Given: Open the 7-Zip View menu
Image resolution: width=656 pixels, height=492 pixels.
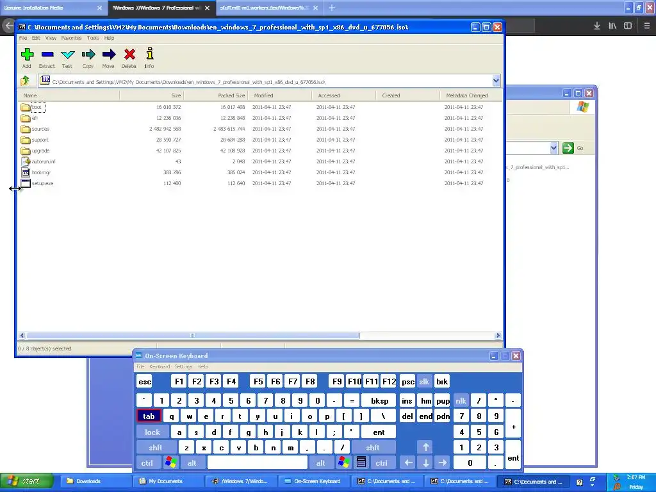Looking at the screenshot, I should (x=51, y=38).
